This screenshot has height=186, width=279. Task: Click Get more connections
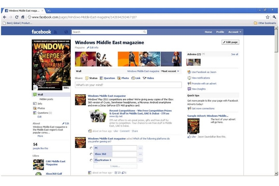point(201,109)
